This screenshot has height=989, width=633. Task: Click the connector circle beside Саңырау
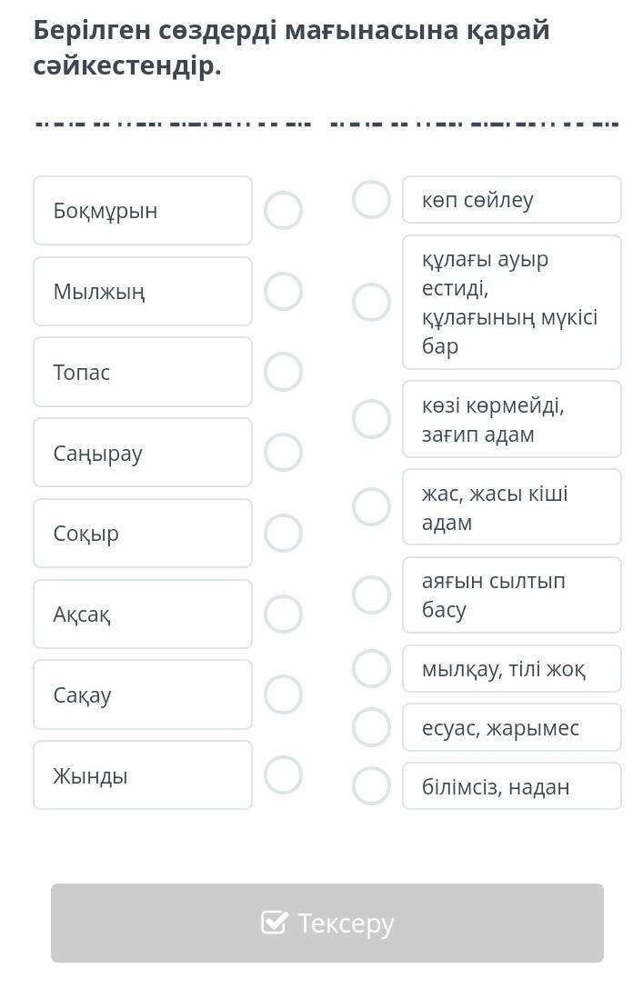(x=283, y=453)
